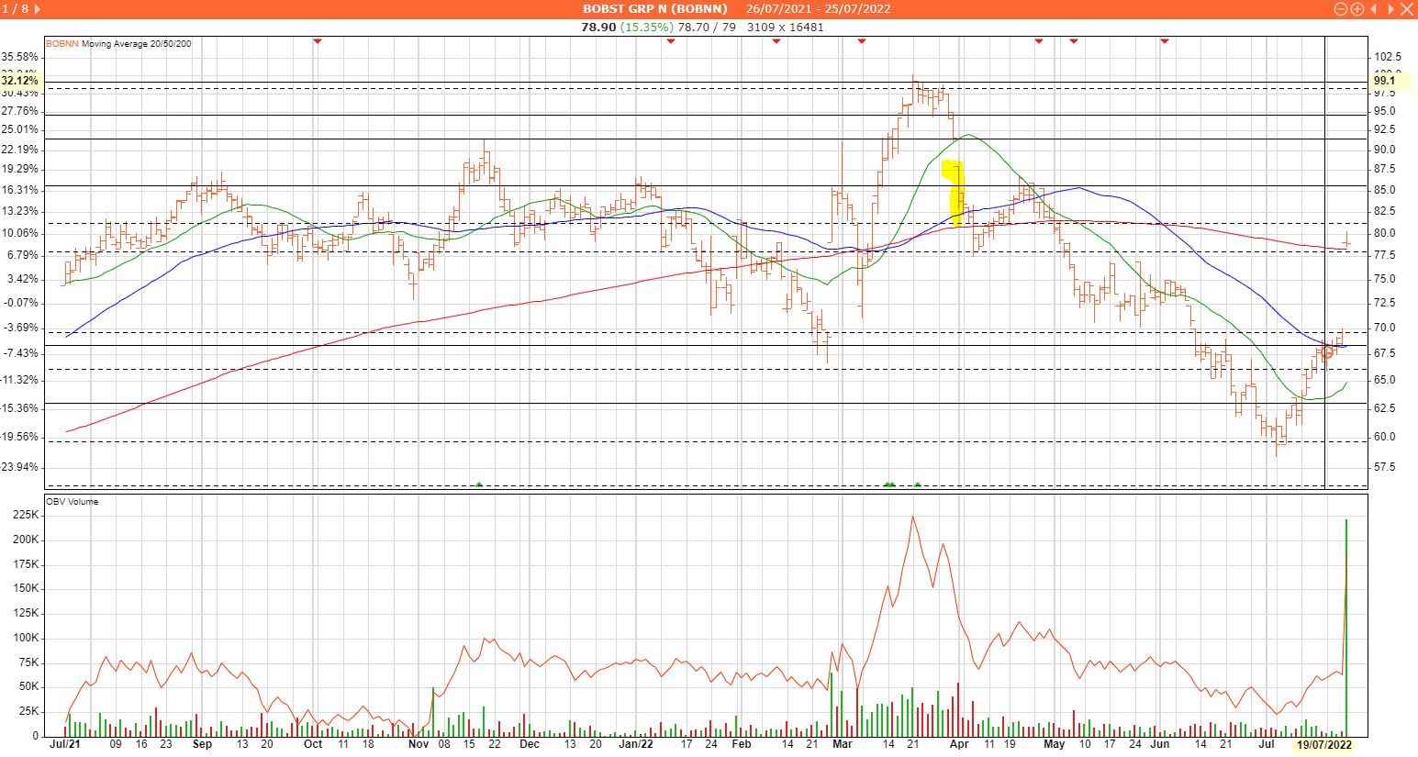Select the yellow highlighted bar near April

[x=955, y=193]
